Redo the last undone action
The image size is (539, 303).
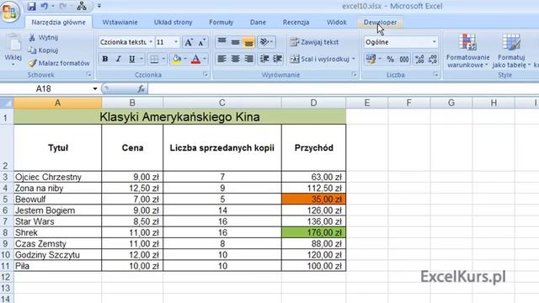click(x=62, y=6)
